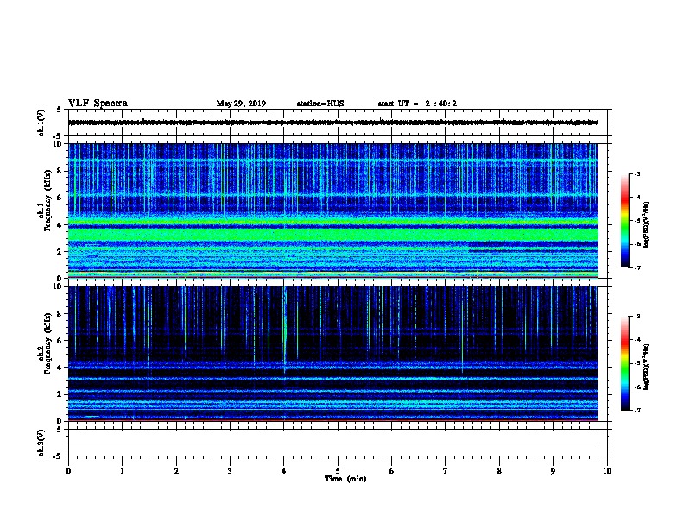Viewport: 684px width, 528px height.
Task: Click the time axis tick label '0'
Action: 68,471
